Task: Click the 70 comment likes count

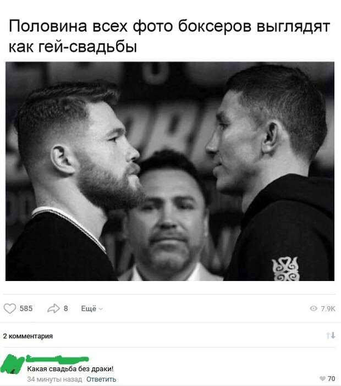Action: (332, 379)
